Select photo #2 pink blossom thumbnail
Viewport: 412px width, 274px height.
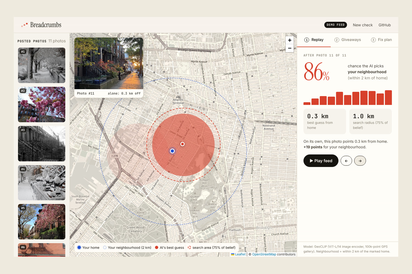click(x=42, y=104)
